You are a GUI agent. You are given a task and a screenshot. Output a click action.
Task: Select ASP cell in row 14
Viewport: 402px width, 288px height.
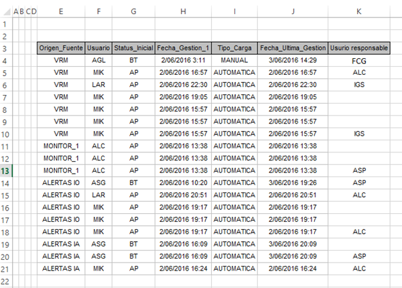tap(359, 183)
